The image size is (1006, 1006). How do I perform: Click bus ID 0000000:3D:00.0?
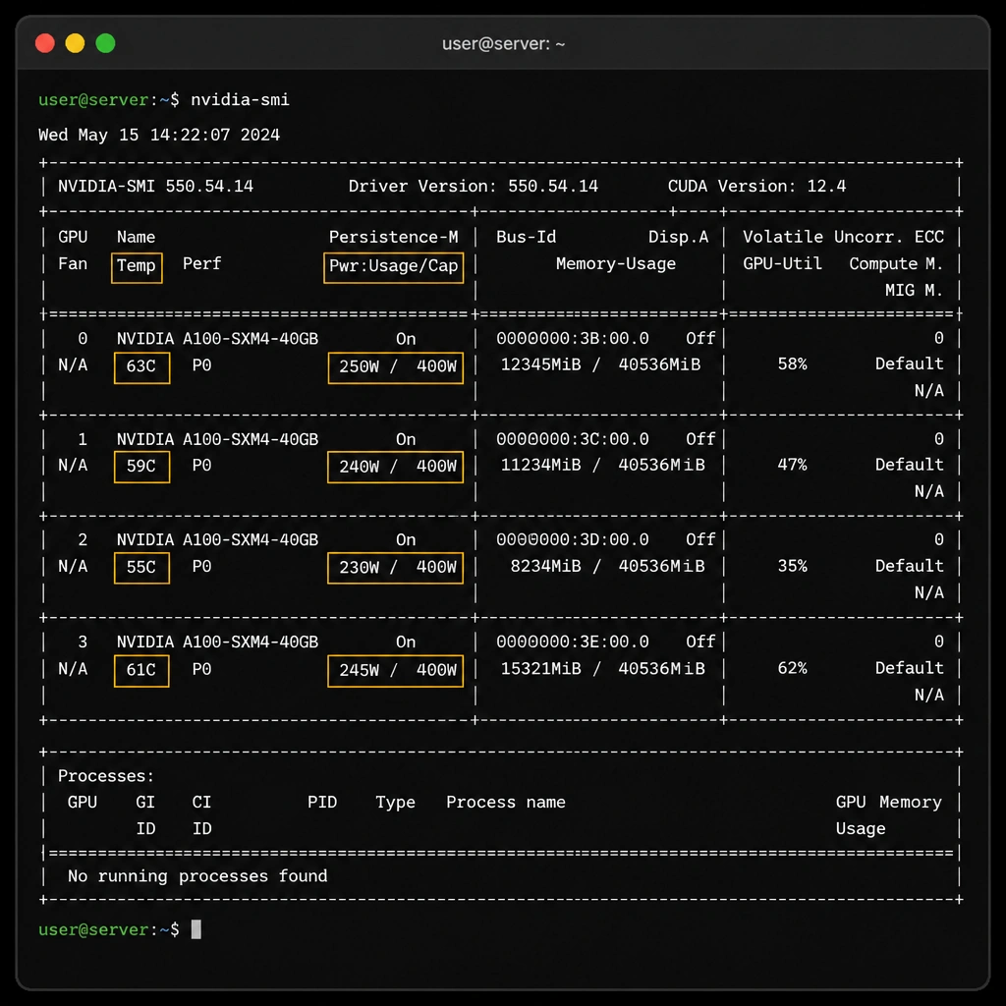pyautogui.click(x=573, y=539)
